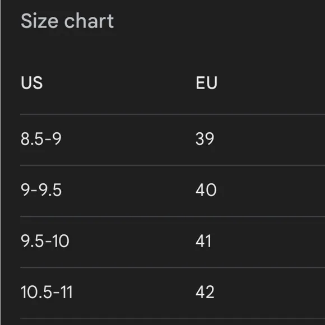325x325 pixels.
Task: Click the '10' in the 9.5-10 row
Action: coord(61,240)
